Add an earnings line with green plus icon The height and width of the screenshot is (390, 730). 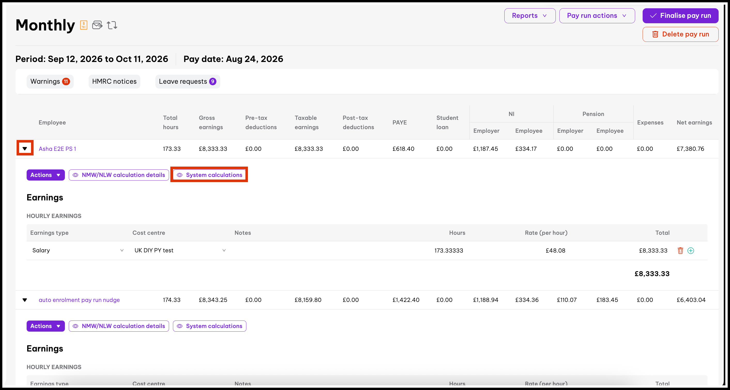click(691, 250)
